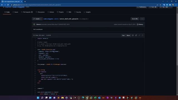Open the Chrome profile avatar
The height and width of the screenshot is (100, 178).
(173, 5)
